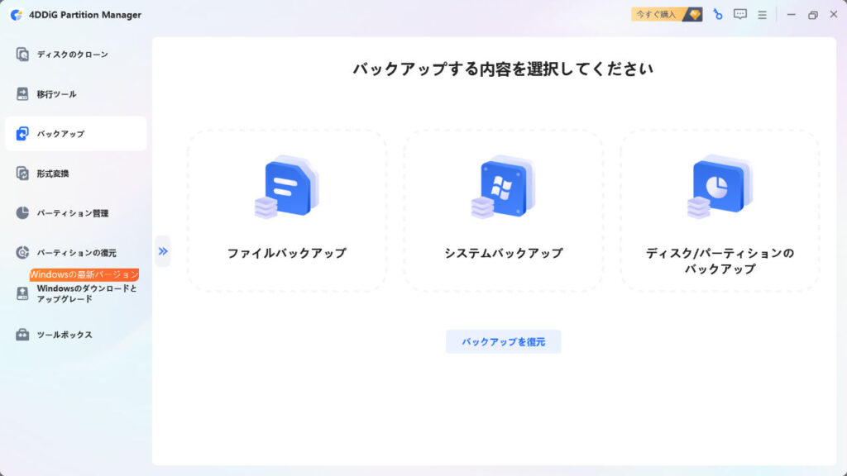847x476 pixels.
Task: Click the key icon to register the software
Action: pyautogui.click(x=716, y=14)
